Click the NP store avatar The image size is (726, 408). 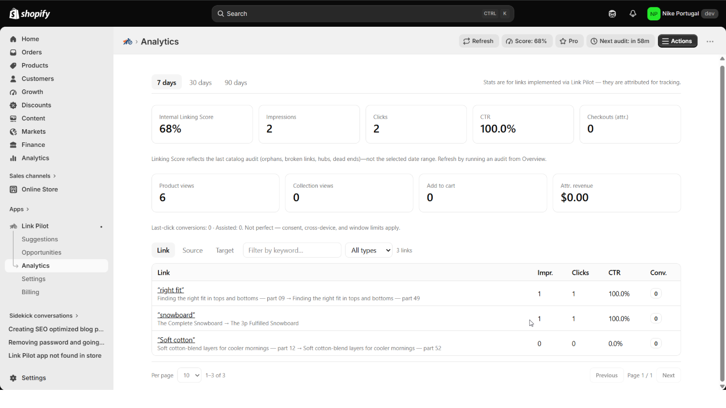654,14
